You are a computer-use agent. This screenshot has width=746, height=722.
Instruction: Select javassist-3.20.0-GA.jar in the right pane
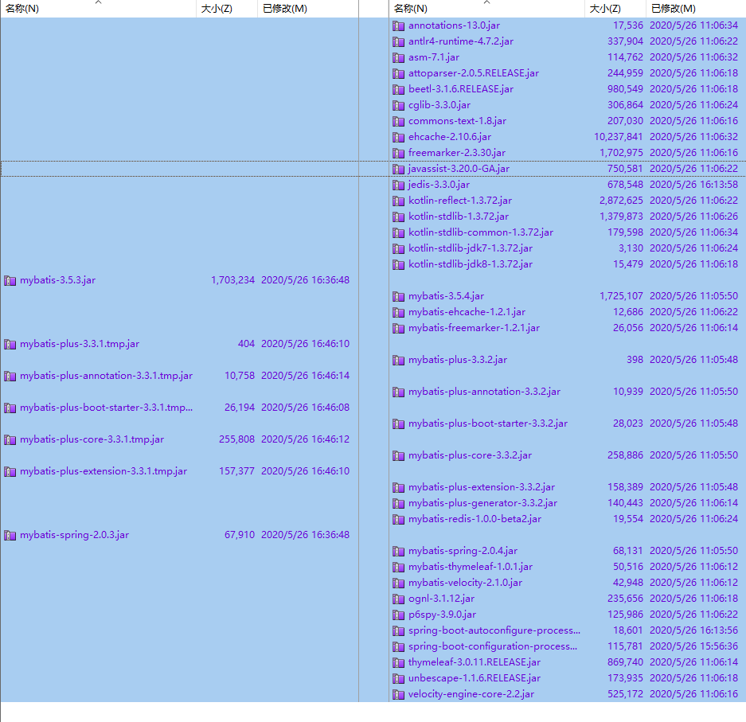(459, 169)
